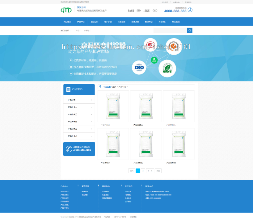This screenshot has height=221, width=253.
Task: Open 关于我们 in the blue navigation bar
Action: point(162,22)
